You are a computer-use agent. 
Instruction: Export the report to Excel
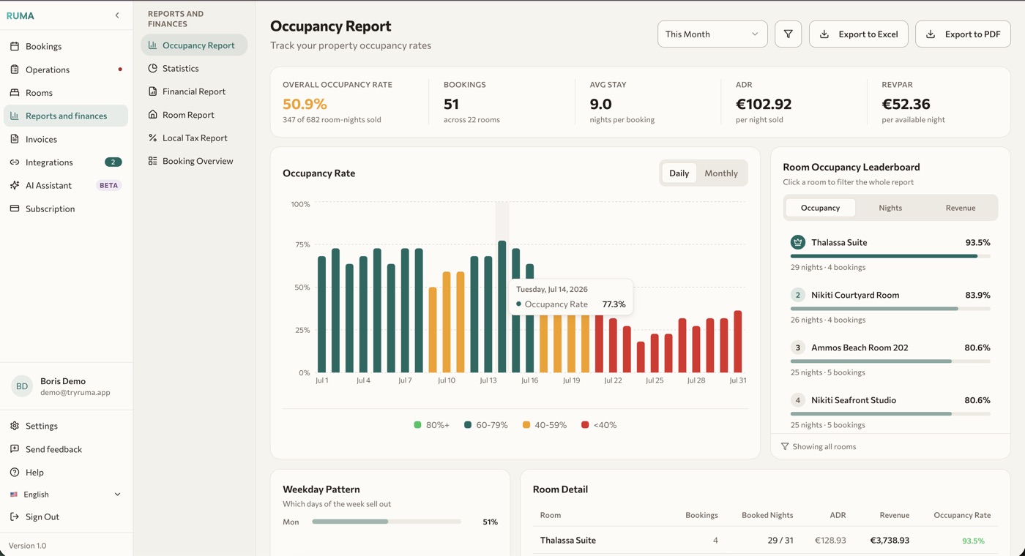pyautogui.click(x=859, y=34)
